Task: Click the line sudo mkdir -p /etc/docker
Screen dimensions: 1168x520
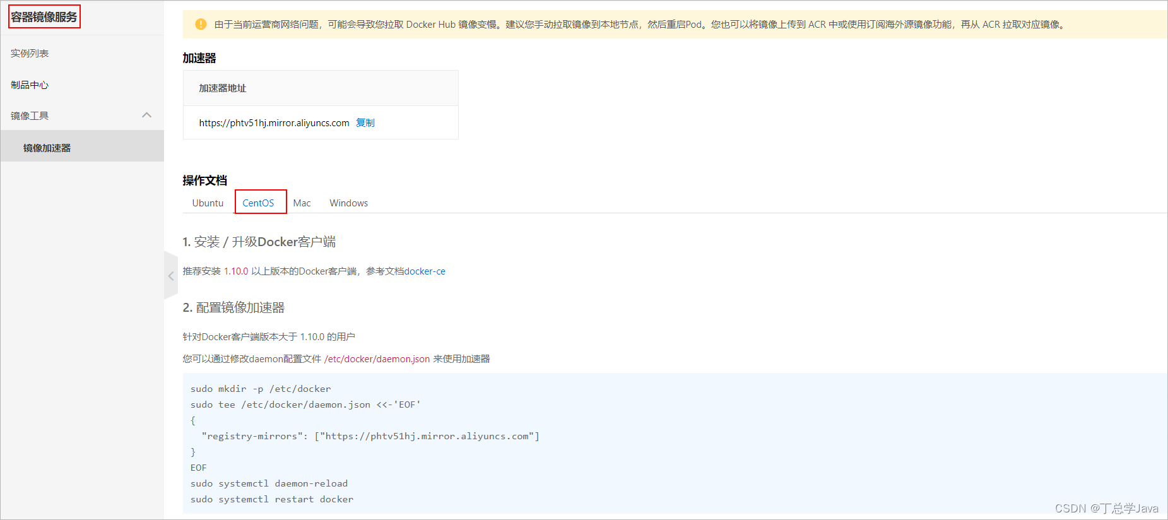Action: pyautogui.click(x=261, y=389)
